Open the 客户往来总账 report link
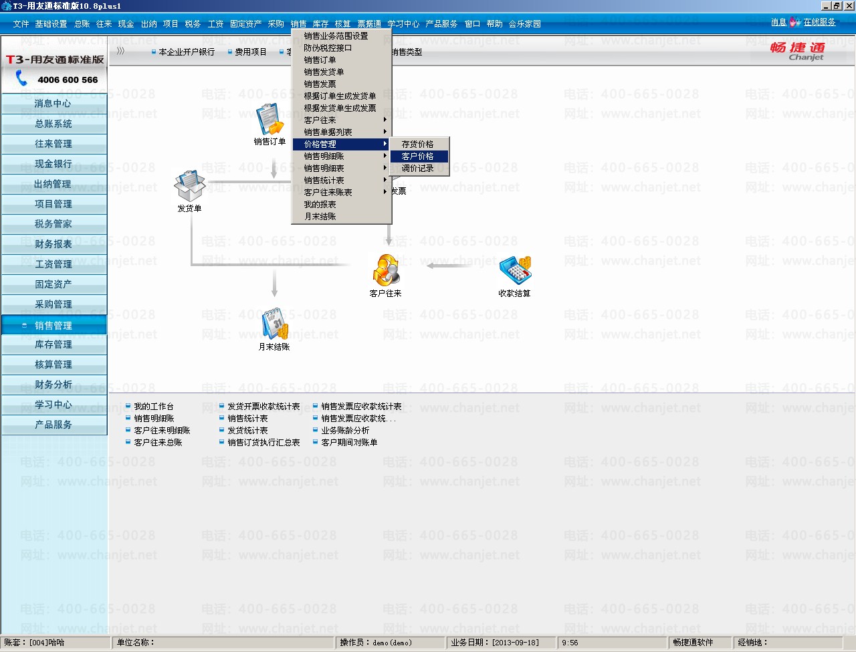Viewport: 856px width, 652px height. pyautogui.click(x=158, y=443)
